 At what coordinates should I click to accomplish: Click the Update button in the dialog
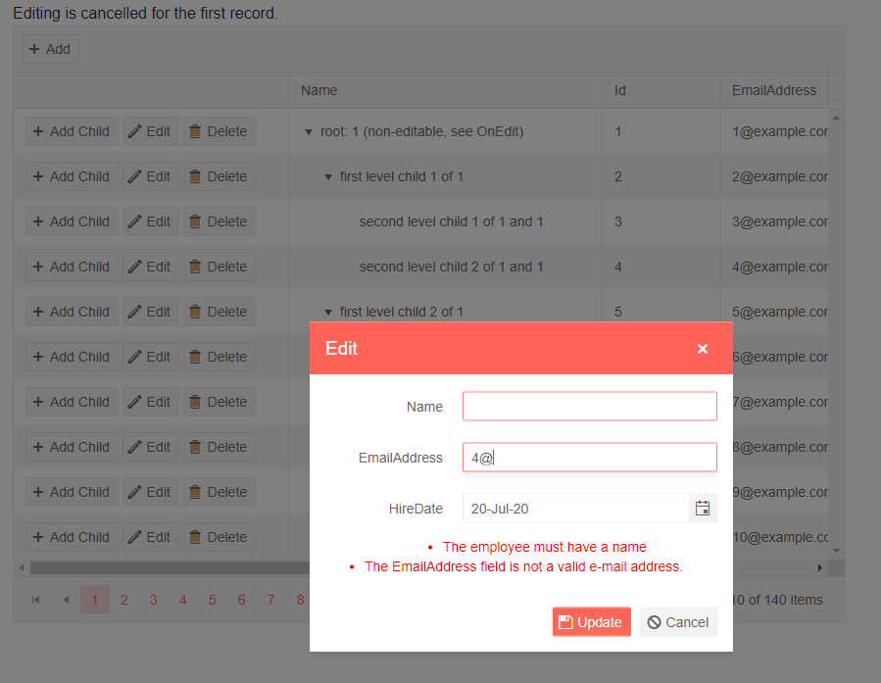click(591, 622)
